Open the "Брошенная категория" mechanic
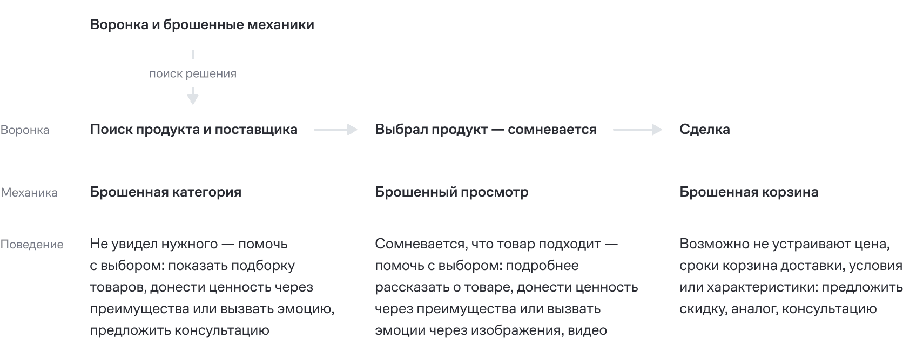Viewport: 903px width, 338px height. click(x=165, y=192)
